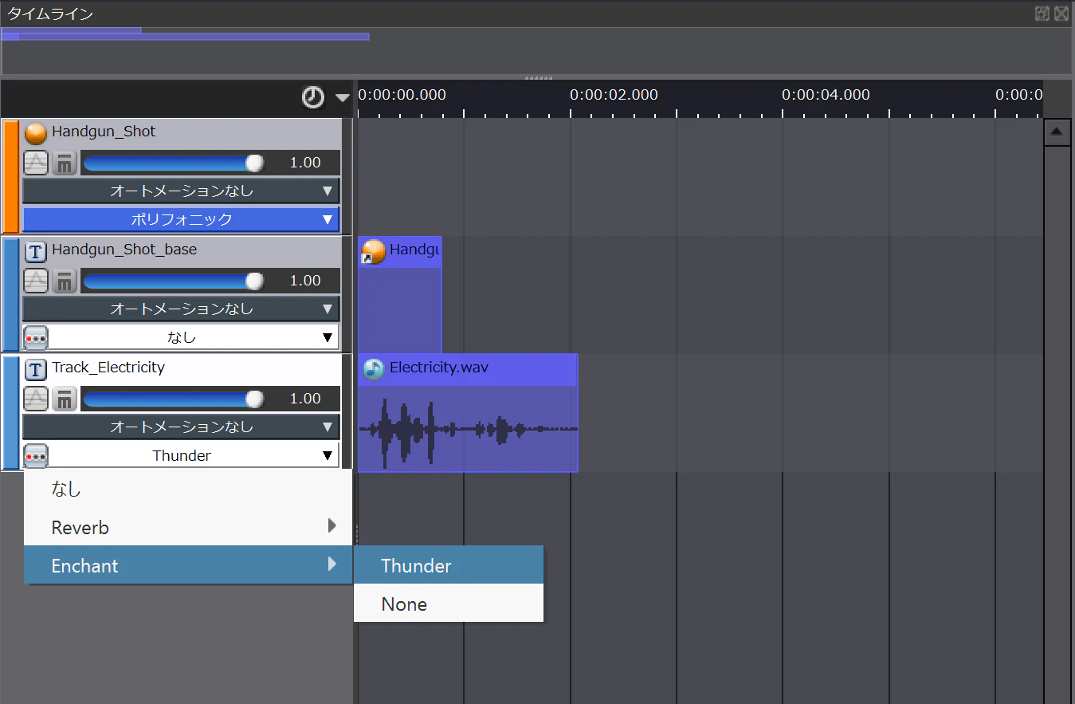Select the Electricity.wav clip header
Image resolution: width=1075 pixels, height=704 pixels.
click(468, 369)
